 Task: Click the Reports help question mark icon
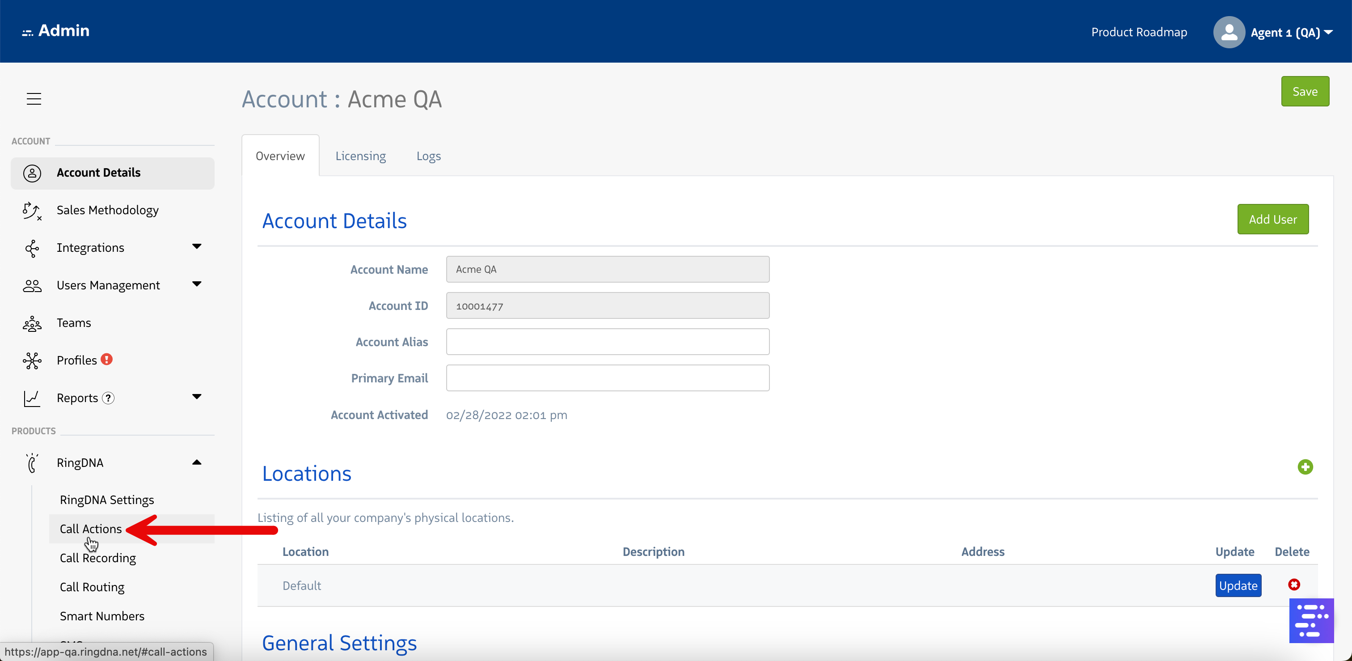click(108, 398)
